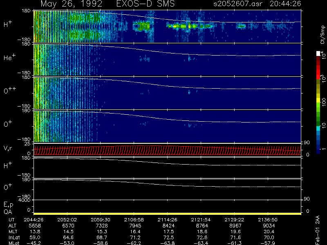The height and width of the screenshot is (245, 327).
Task: Click the "EXOS-D SMS" title text
Action: 146,4
